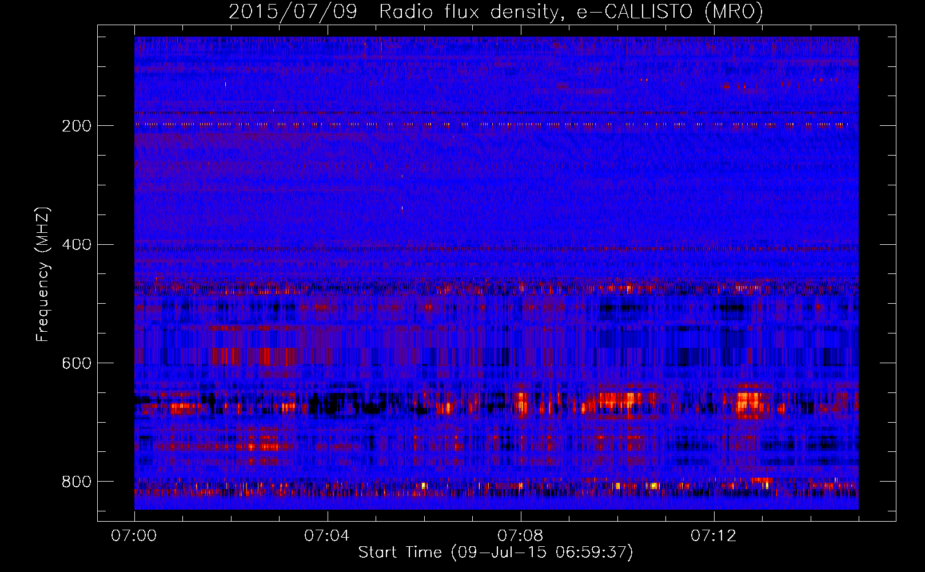The image size is (925, 572).
Task: Click the 'Frequency (MHZ)' y-axis label
Action: [43, 274]
